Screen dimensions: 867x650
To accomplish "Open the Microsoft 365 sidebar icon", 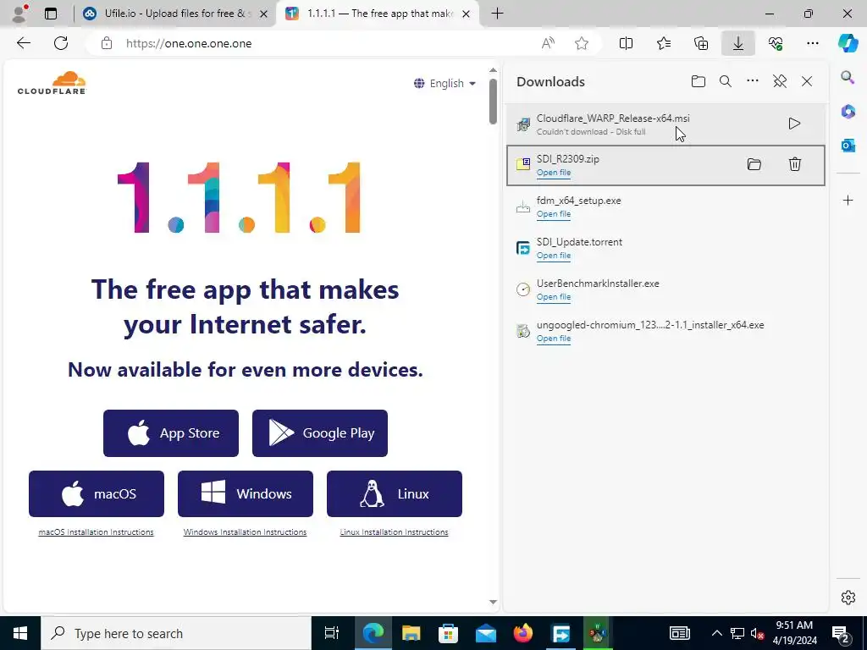I will [848, 112].
